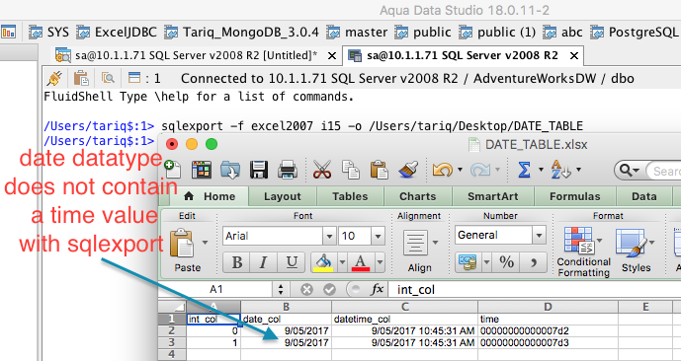The image size is (681, 361).
Task: Select cell containing 00000000000007d2
Action: [x=548, y=331]
